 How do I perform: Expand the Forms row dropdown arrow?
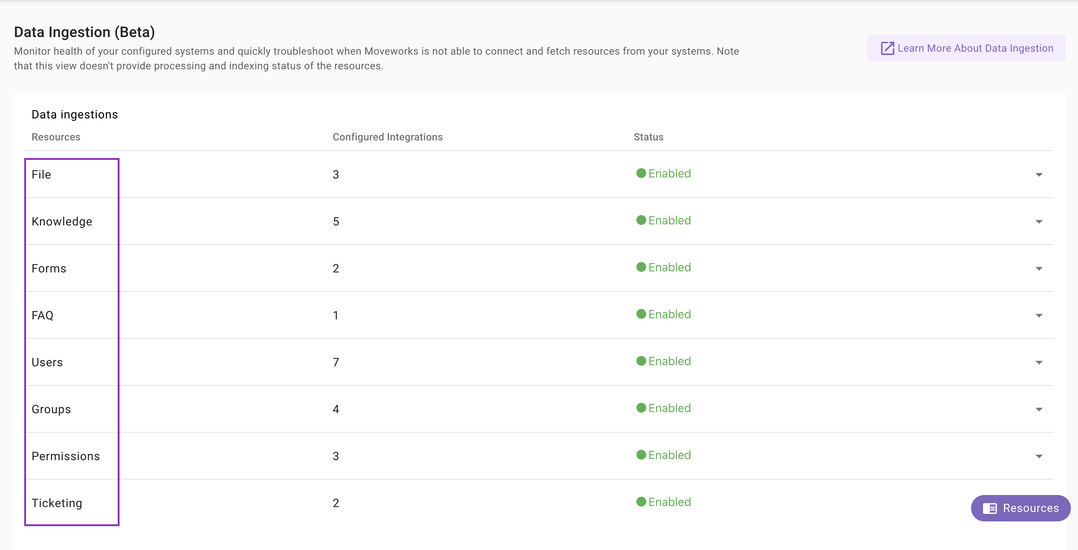[1039, 268]
